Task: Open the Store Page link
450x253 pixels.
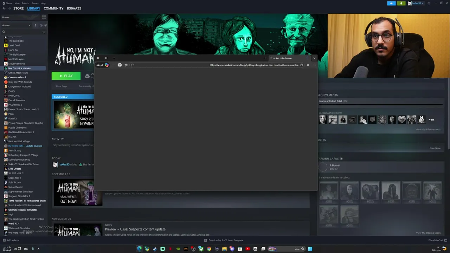Action: (x=61, y=86)
